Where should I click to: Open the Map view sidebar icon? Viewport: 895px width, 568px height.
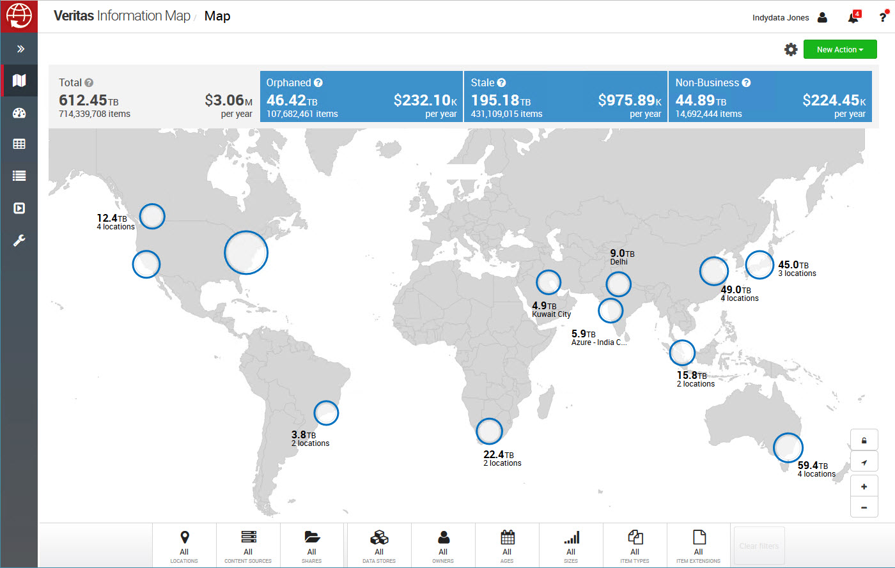click(x=19, y=81)
